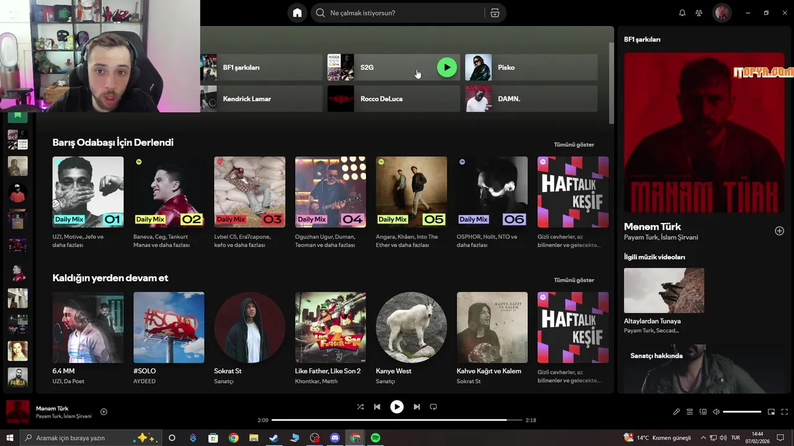Open the notifications bell icon

coord(682,13)
